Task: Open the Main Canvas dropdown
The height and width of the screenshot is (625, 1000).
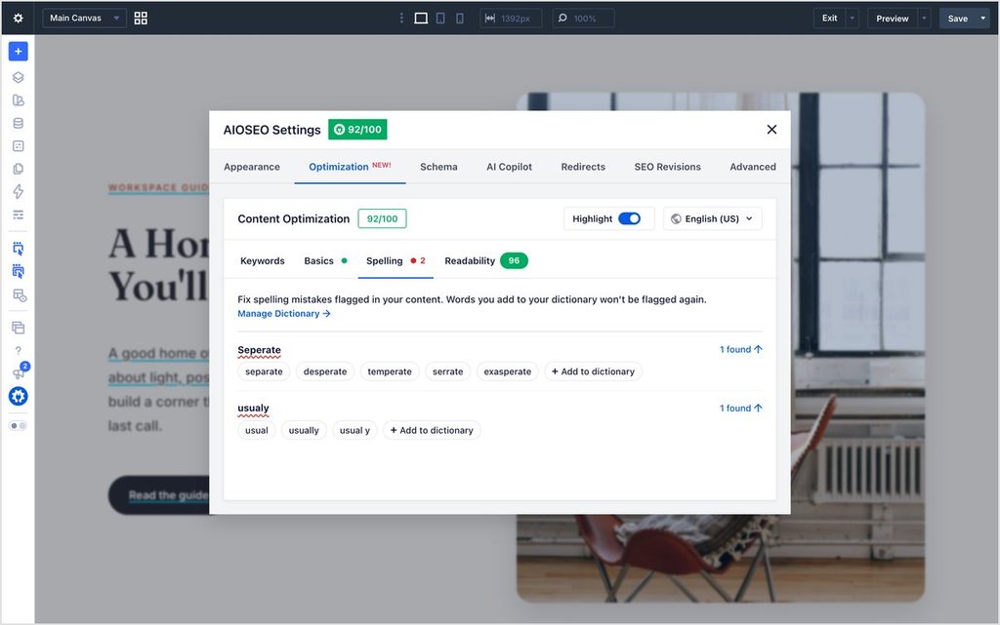Action: [x=84, y=18]
